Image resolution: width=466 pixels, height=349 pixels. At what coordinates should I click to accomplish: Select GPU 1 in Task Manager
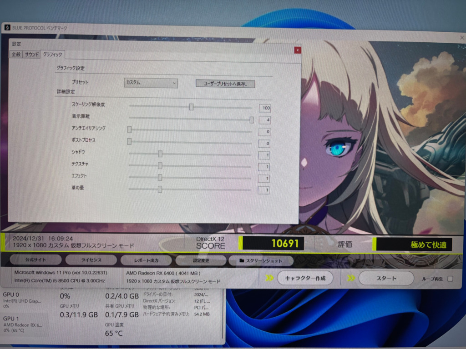pos(24,324)
